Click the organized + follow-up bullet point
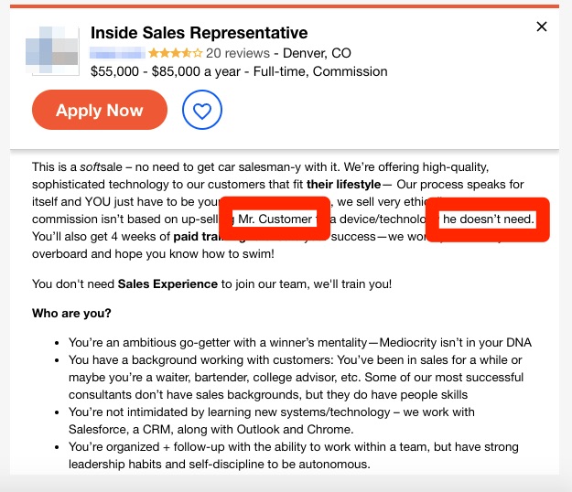The image size is (572, 492). [x=294, y=455]
